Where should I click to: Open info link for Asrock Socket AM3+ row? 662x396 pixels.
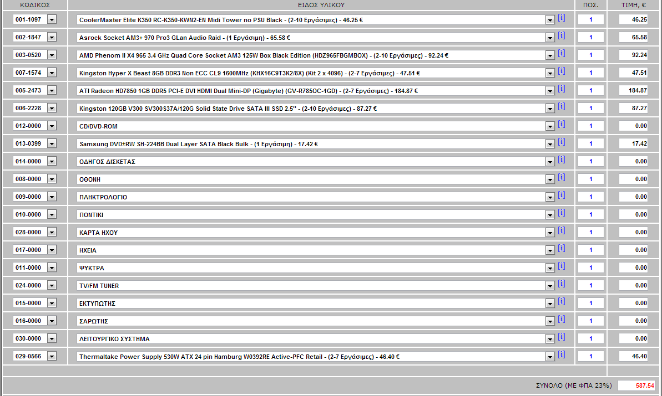click(562, 35)
